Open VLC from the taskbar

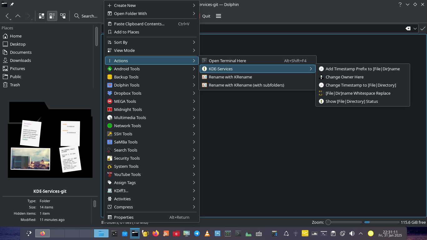(207, 233)
